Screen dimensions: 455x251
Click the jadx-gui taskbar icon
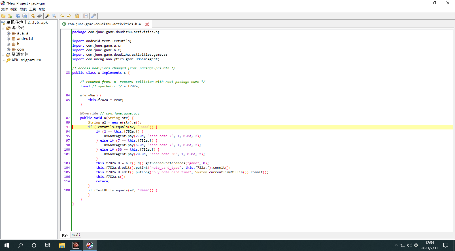[x=90, y=245]
